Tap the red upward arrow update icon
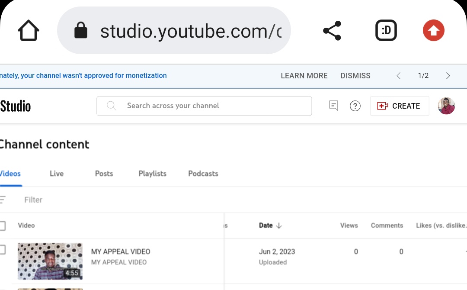The image size is (467, 290). 434,30
